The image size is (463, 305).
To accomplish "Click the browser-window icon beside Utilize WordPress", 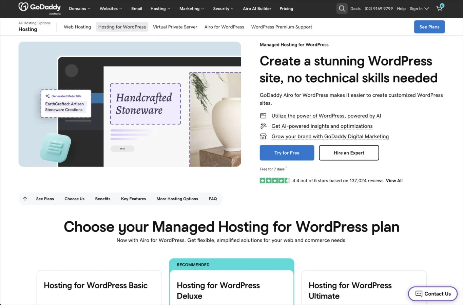I will [263, 116].
